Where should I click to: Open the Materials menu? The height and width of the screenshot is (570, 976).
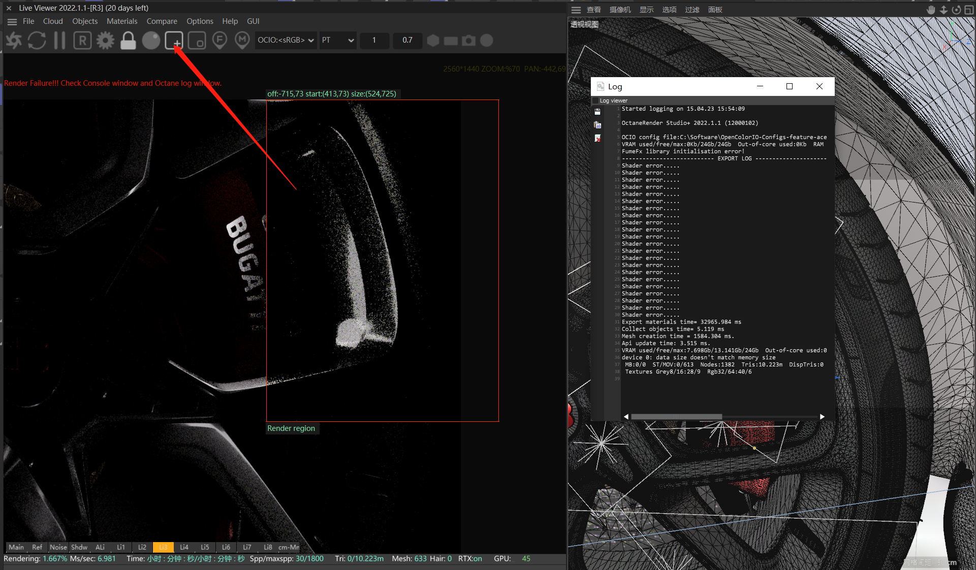point(122,21)
